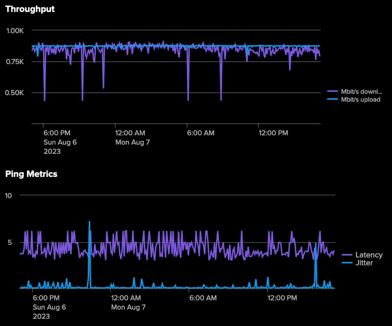Click 12:00 PM label under Ping Metrics chart
Viewport: 392px width, 326px height.
(x=282, y=298)
